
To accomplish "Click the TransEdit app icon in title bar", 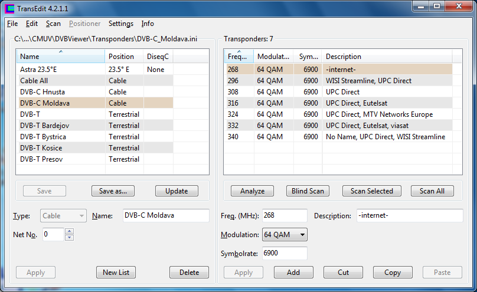I will tap(9, 8).
